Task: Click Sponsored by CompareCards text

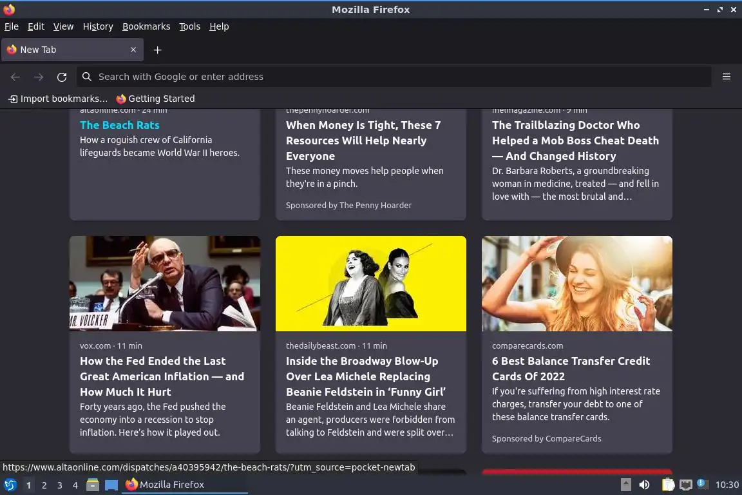Action: tap(547, 439)
